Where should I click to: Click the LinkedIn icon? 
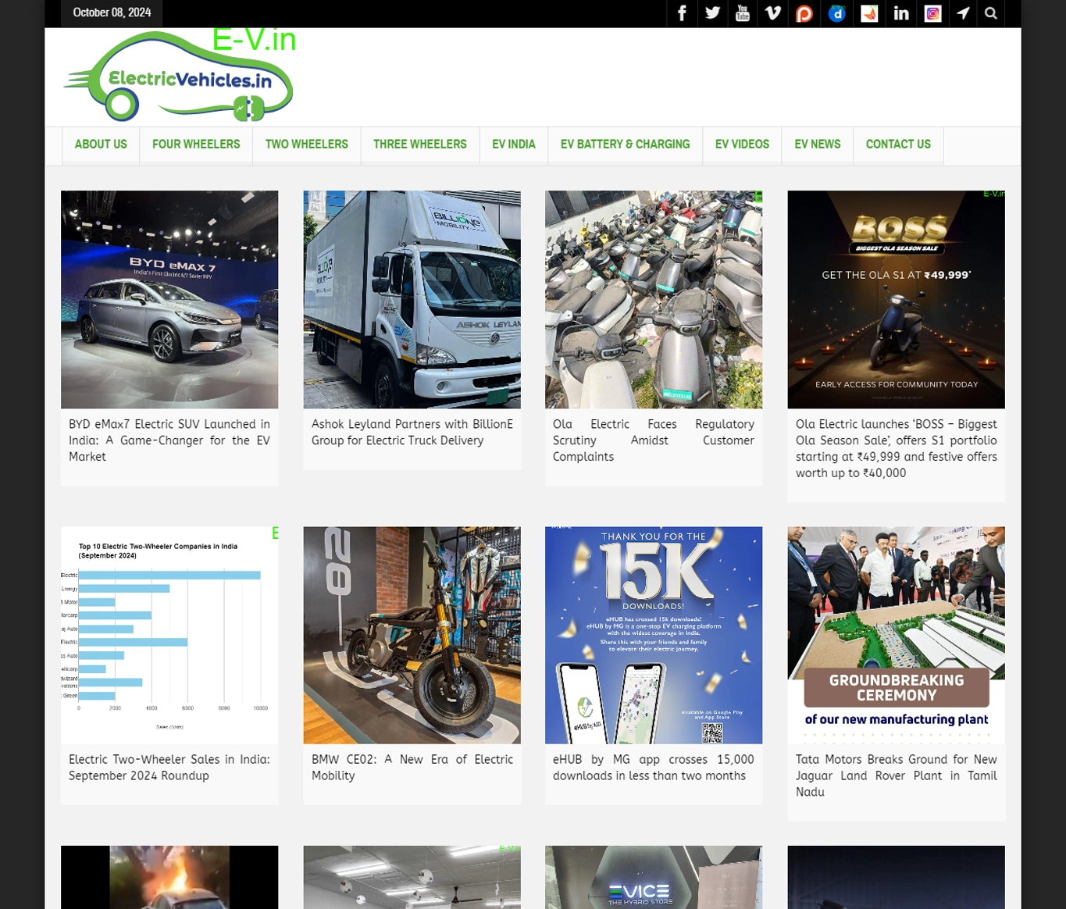[x=901, y=13]
